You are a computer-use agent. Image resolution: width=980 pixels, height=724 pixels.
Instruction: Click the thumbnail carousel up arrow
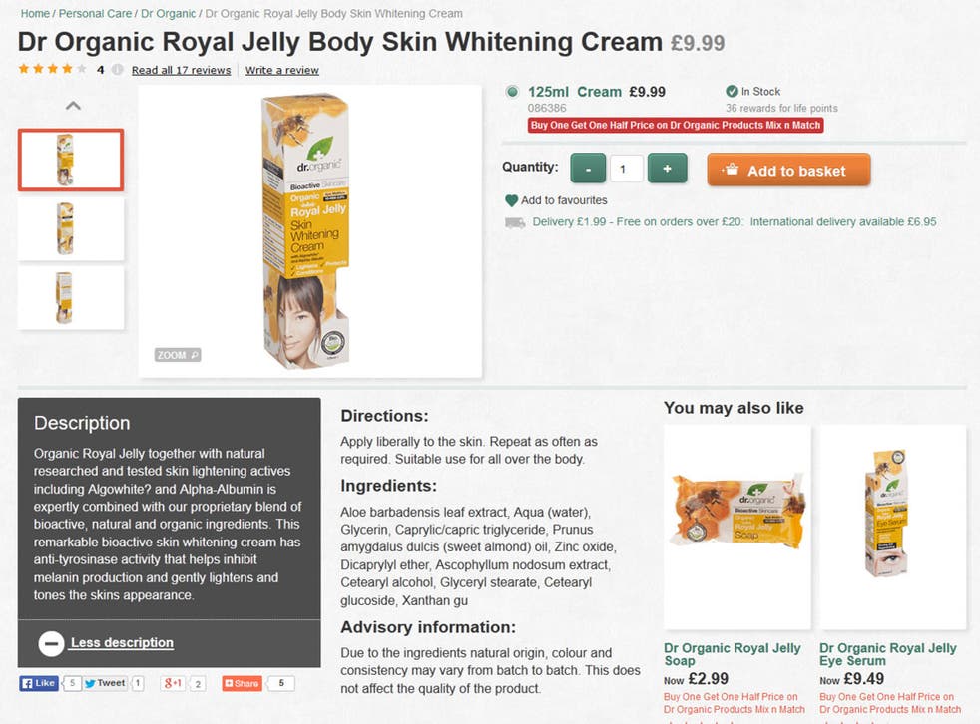[x=73, y=106]
